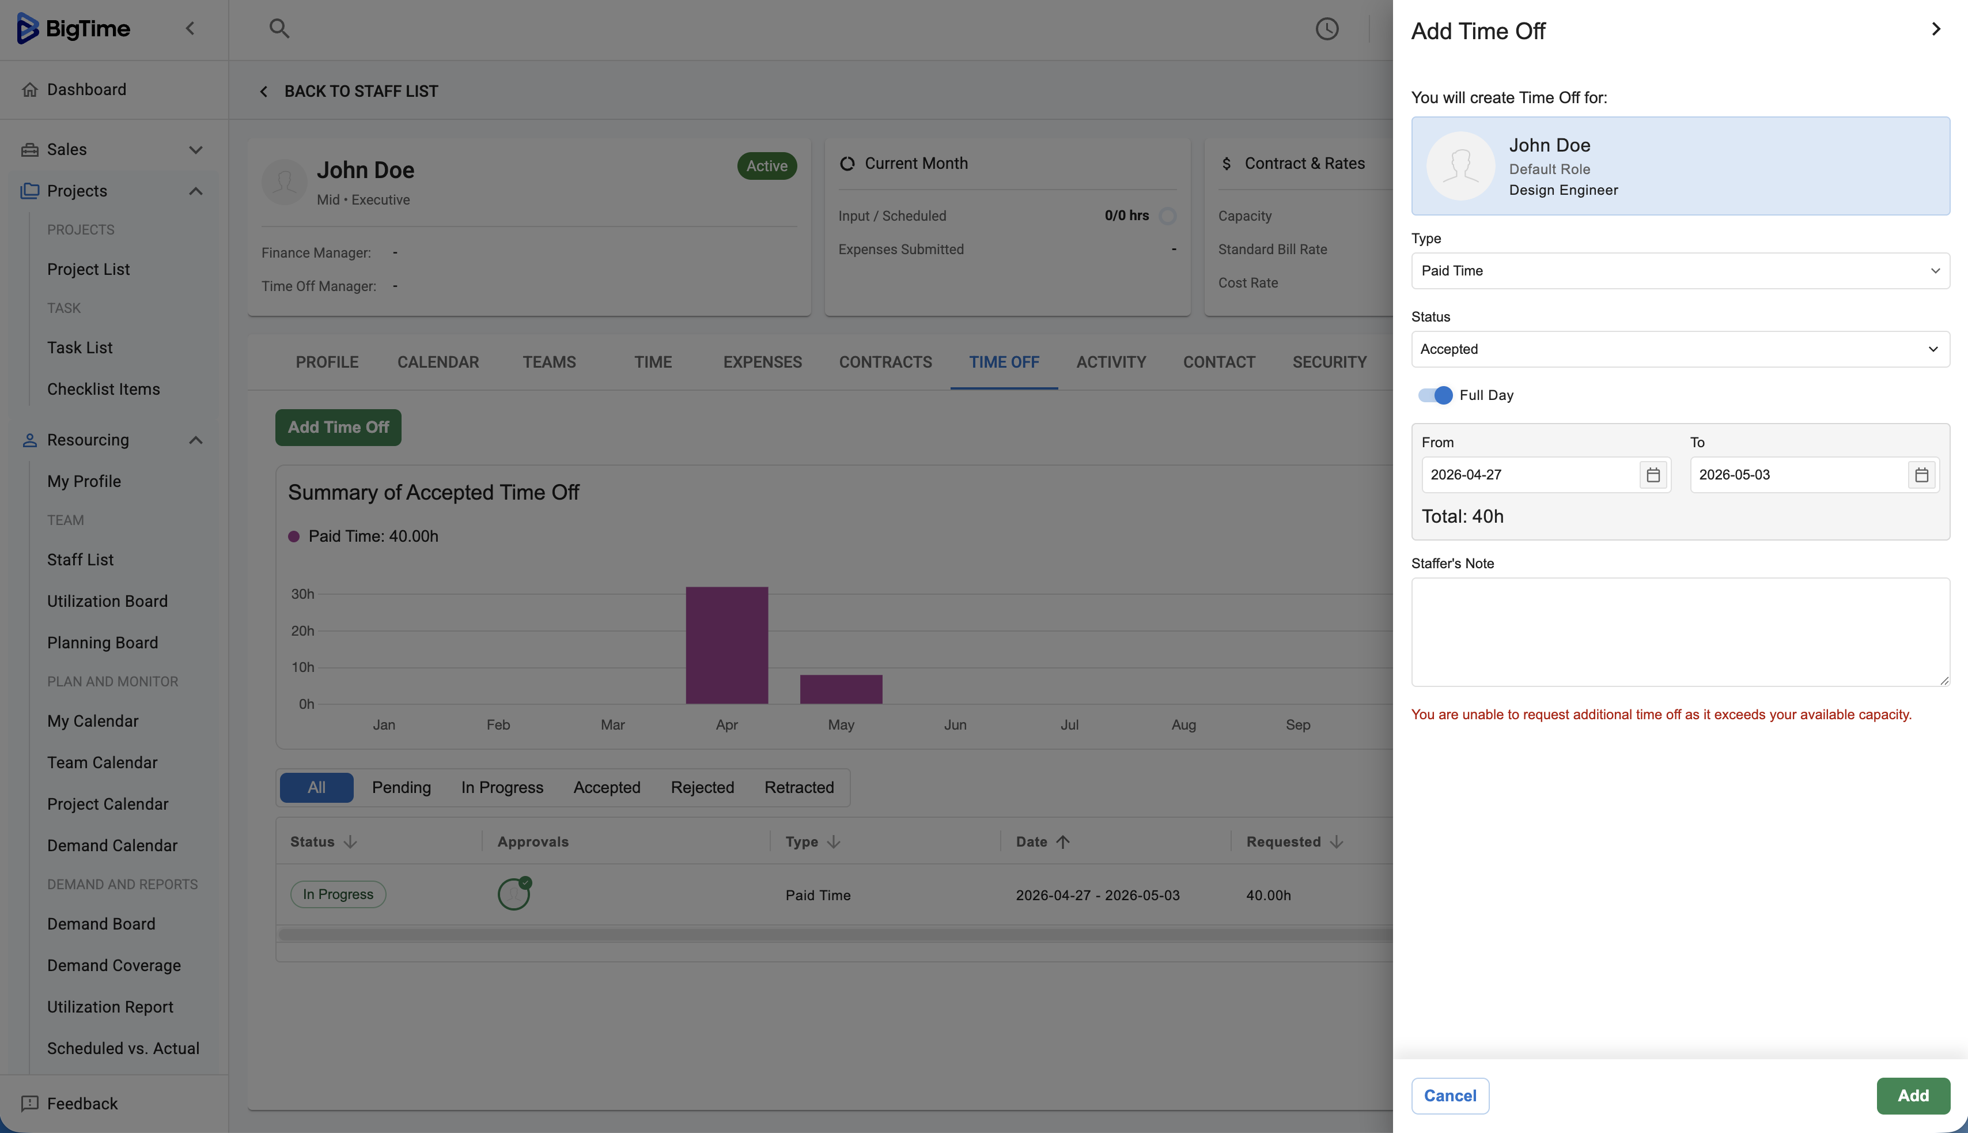Open the To date calendar picker
Image resolution: width=1968 pixels, height=1133 pixels.
pos(1921,475)
